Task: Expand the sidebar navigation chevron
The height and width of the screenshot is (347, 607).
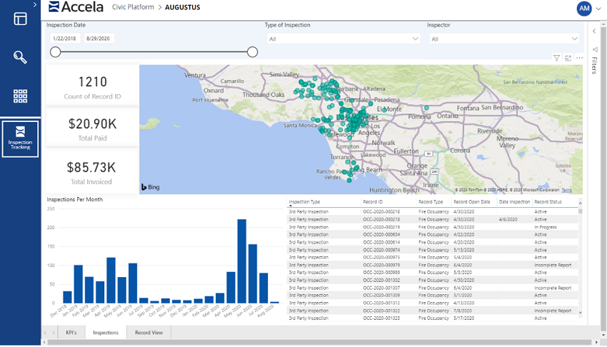Action: click(x=35, y=4)
